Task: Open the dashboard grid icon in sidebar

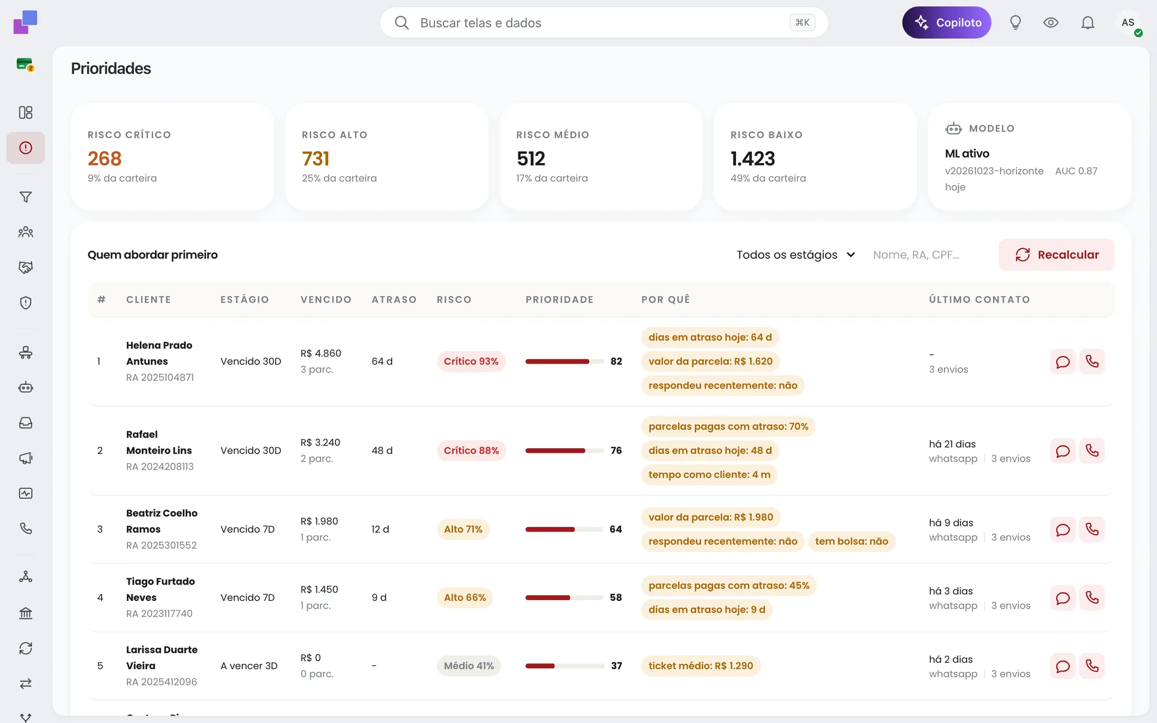Action: [25, 112]
